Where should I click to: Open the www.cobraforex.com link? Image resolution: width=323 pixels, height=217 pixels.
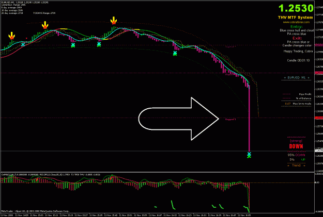[x=296, y=22]
